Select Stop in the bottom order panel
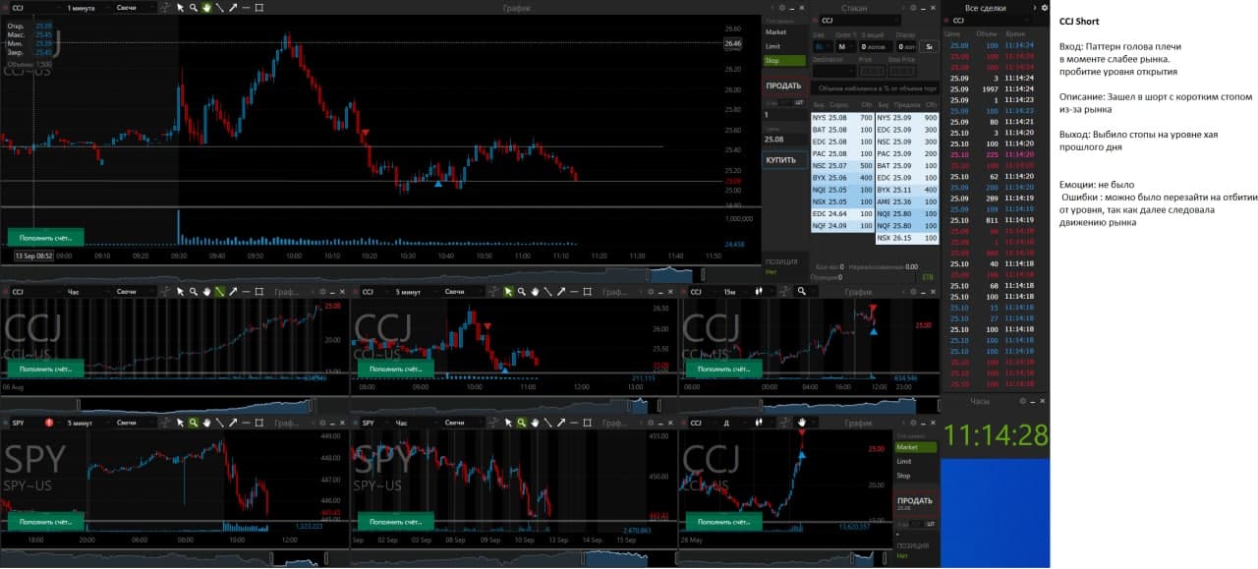The width and height of the screenshot is (1258, 569). tap(915, 476)
